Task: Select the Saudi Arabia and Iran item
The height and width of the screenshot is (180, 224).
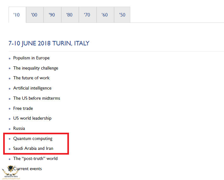Action: coord(33,149)
